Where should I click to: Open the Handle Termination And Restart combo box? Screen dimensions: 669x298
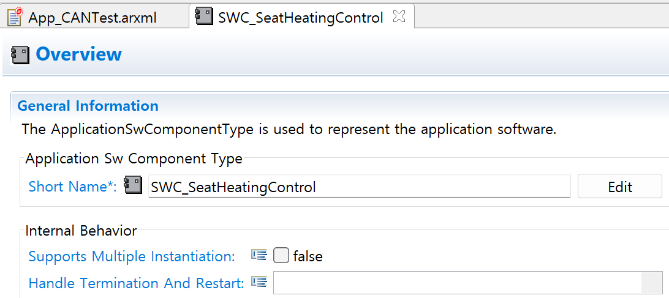(x=467, y=283)
